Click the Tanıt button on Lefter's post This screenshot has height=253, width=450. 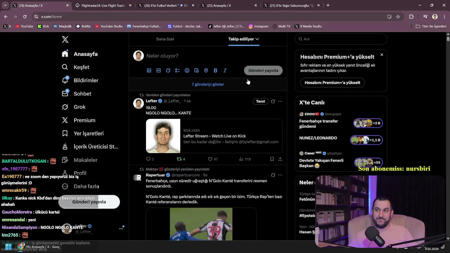click(261, 101)
